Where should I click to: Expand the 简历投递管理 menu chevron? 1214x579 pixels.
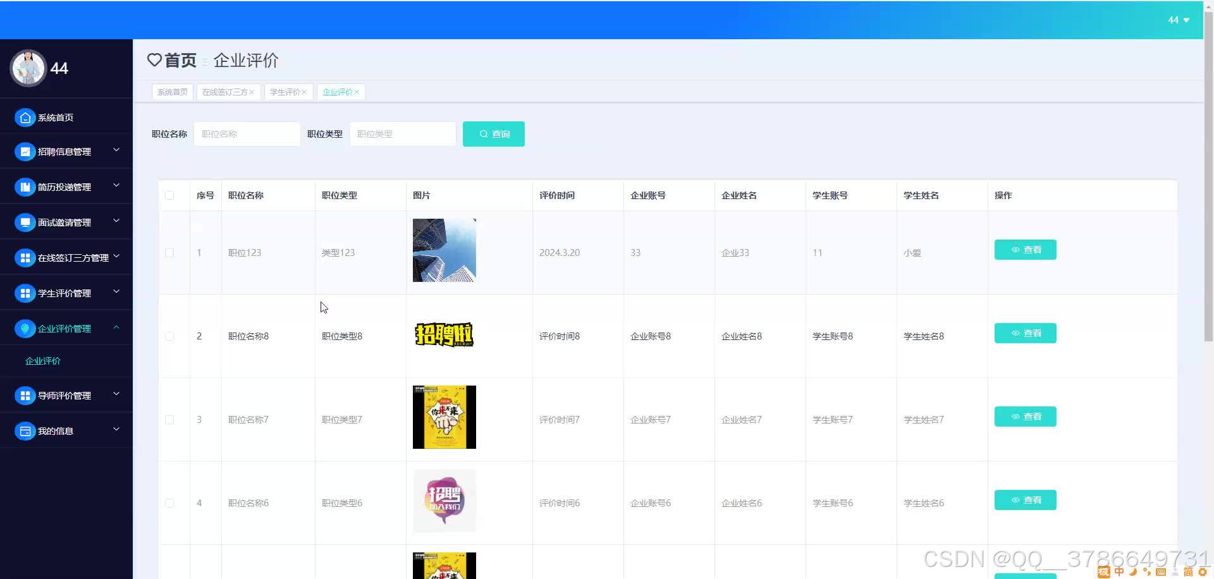[116, 186]
